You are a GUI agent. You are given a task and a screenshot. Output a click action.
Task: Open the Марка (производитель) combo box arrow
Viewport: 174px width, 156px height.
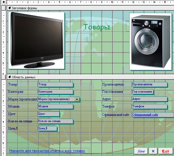pyautogui.click(x=77, y=99)
